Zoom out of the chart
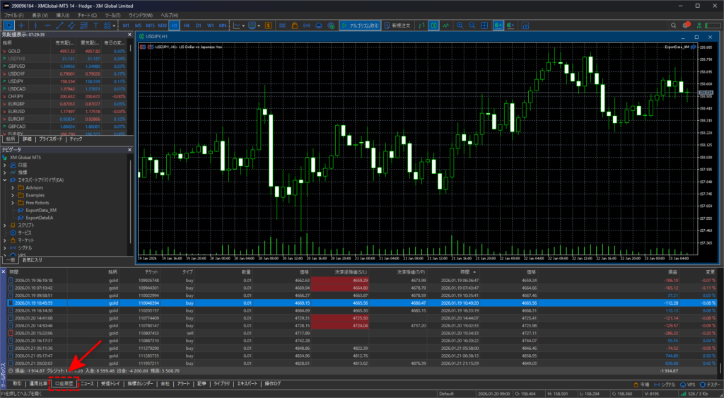Image resolution: width=724 pixels, height=398 pixels. [x=472, y=25]
